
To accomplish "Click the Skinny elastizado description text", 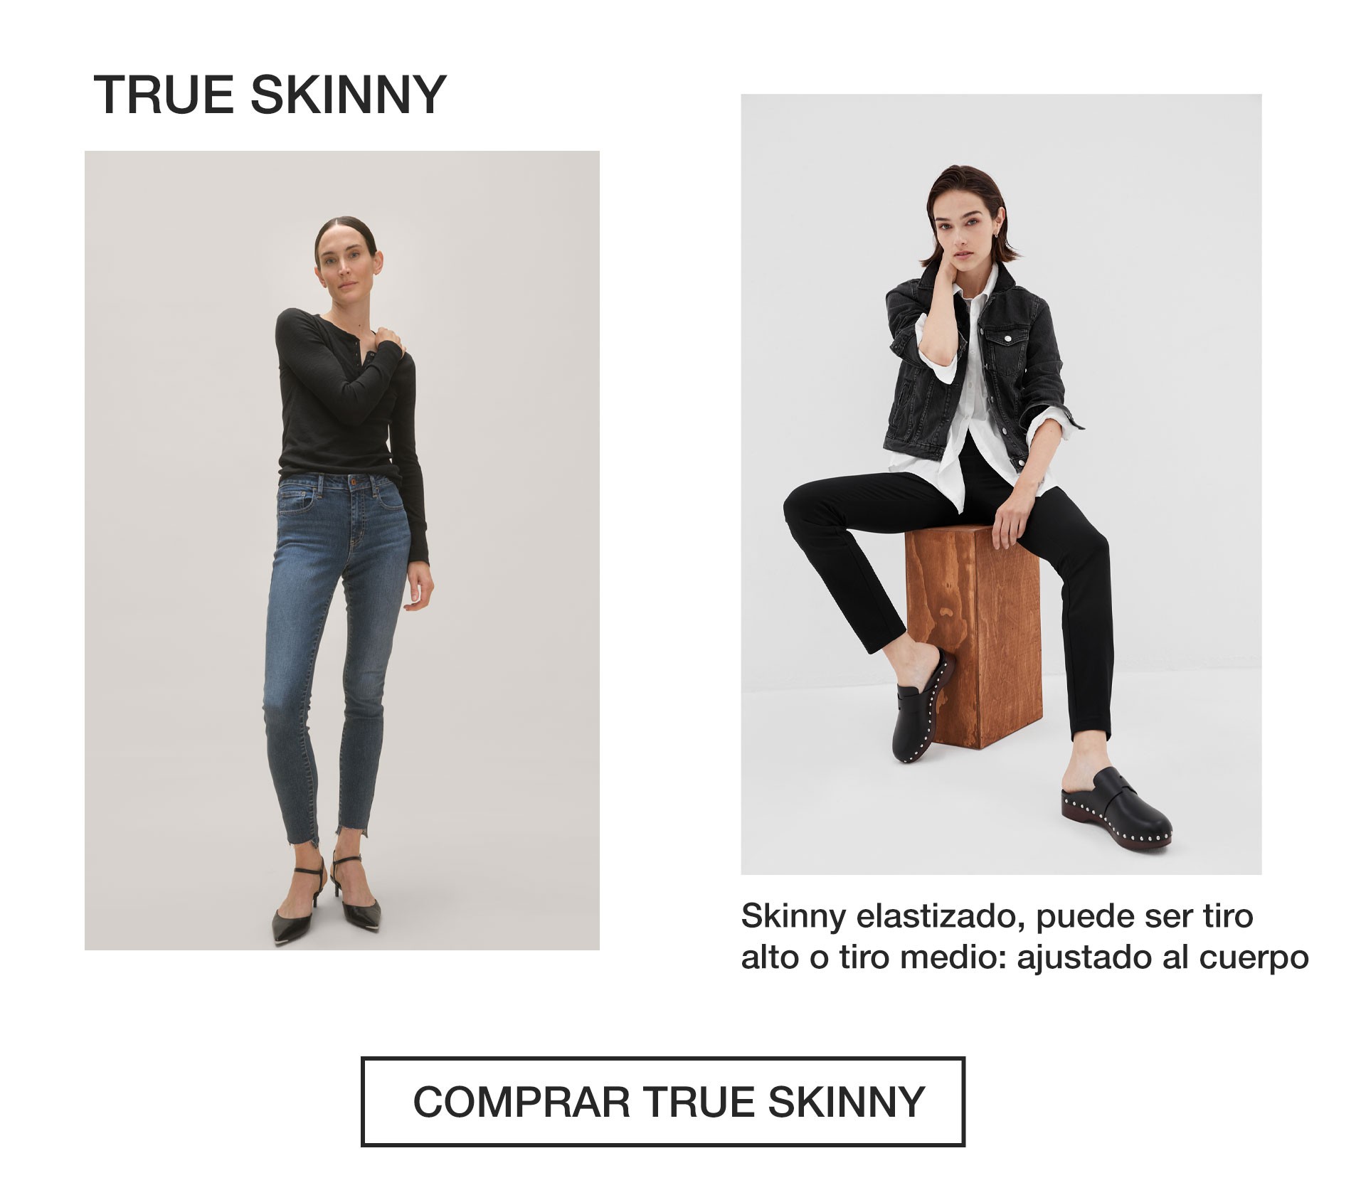I will pos(1024,936).
